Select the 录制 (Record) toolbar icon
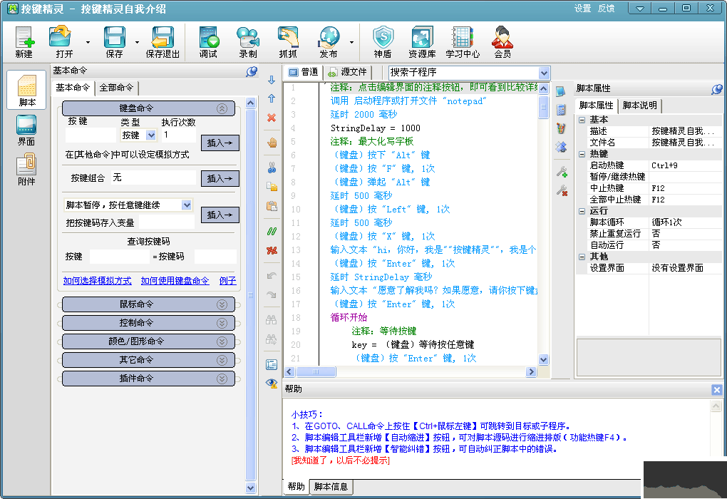The height and width of the screenshot is (499, 727). point(247,41)
